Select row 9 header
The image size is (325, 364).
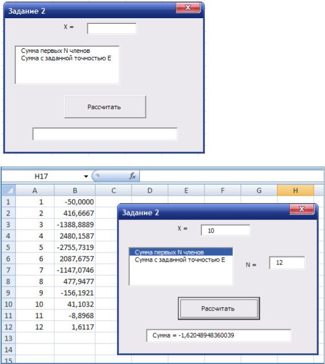(x=9, y=293)
